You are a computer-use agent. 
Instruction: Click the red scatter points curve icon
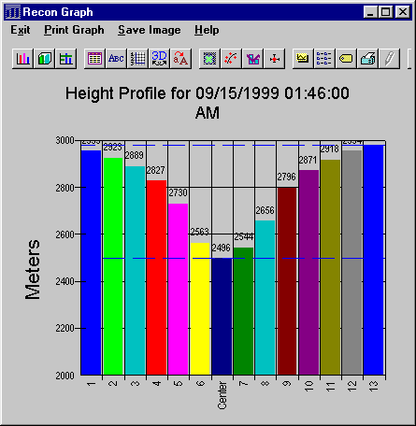point(231,59)
